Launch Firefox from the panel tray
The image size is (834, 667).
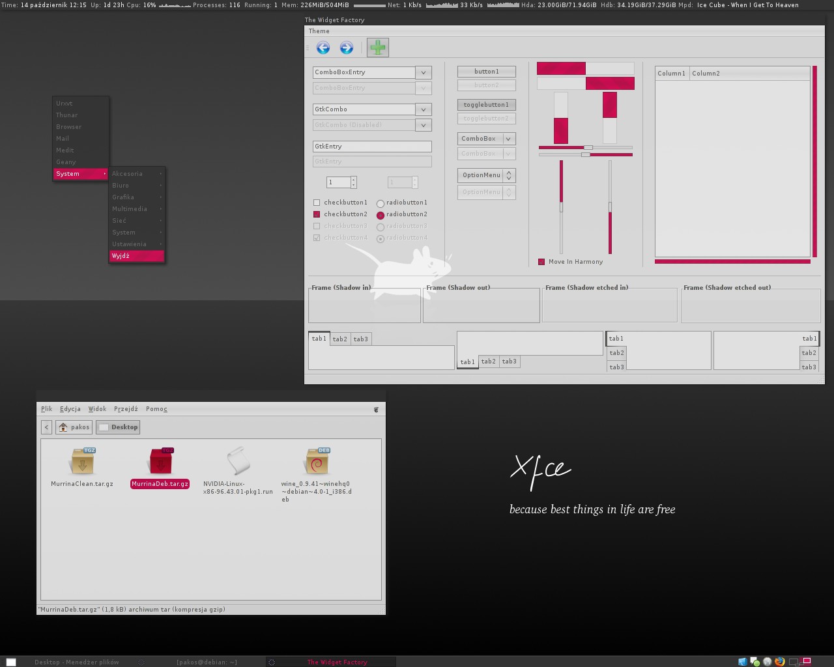(x=780, y=662)
